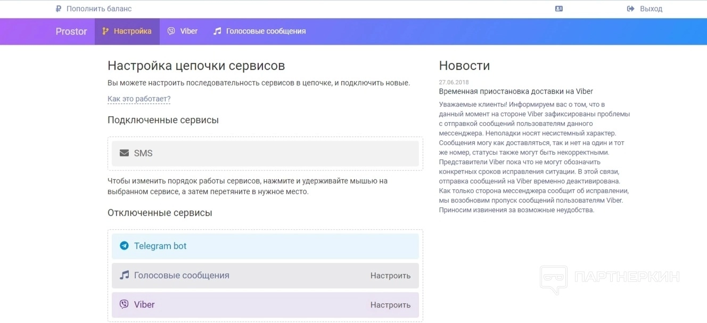The image size is (707, 323).
Task: Click the Viber icon in disabled services list
Action: (x=124, y=304)
